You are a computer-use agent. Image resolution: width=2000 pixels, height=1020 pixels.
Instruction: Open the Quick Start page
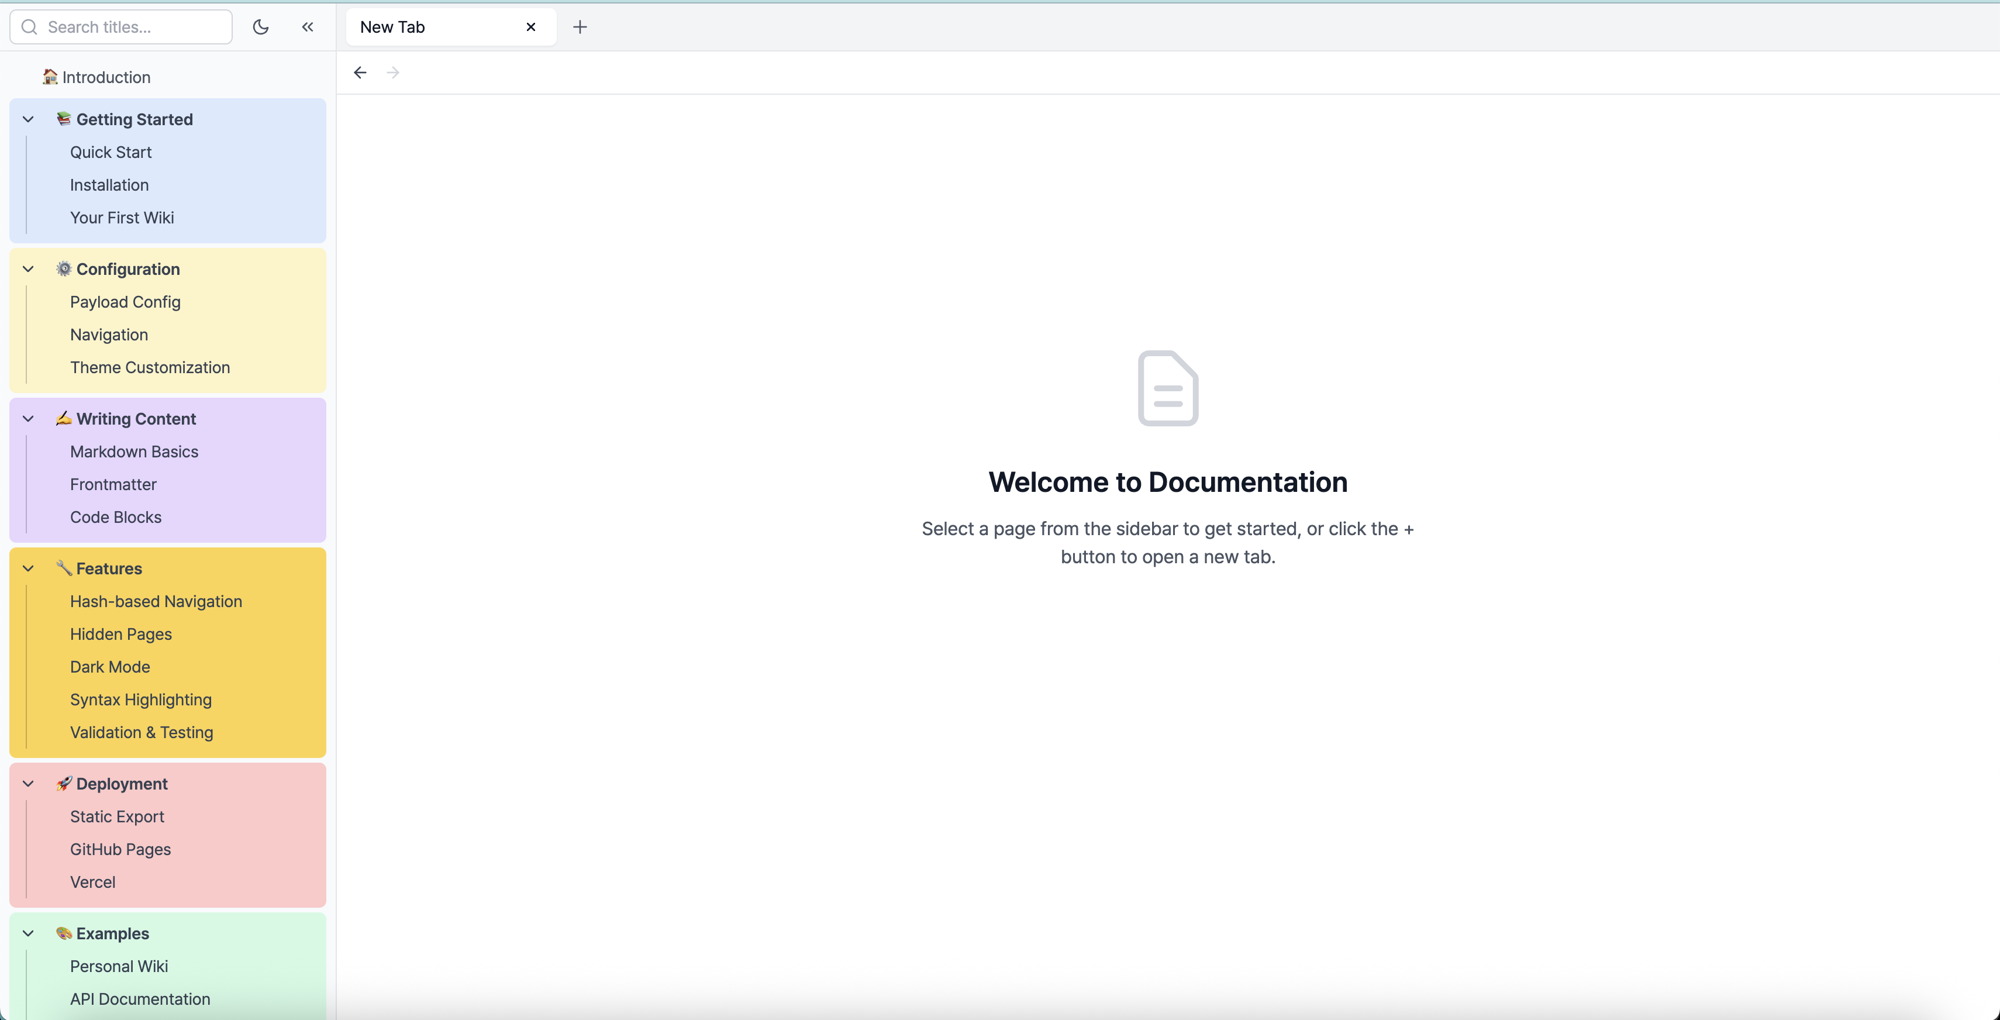pos(111,152)
